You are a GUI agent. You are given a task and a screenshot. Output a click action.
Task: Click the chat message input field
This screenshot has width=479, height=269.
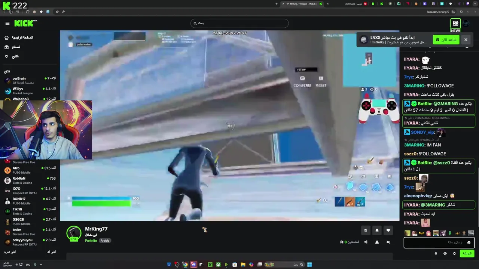click(x=439, y=242)
